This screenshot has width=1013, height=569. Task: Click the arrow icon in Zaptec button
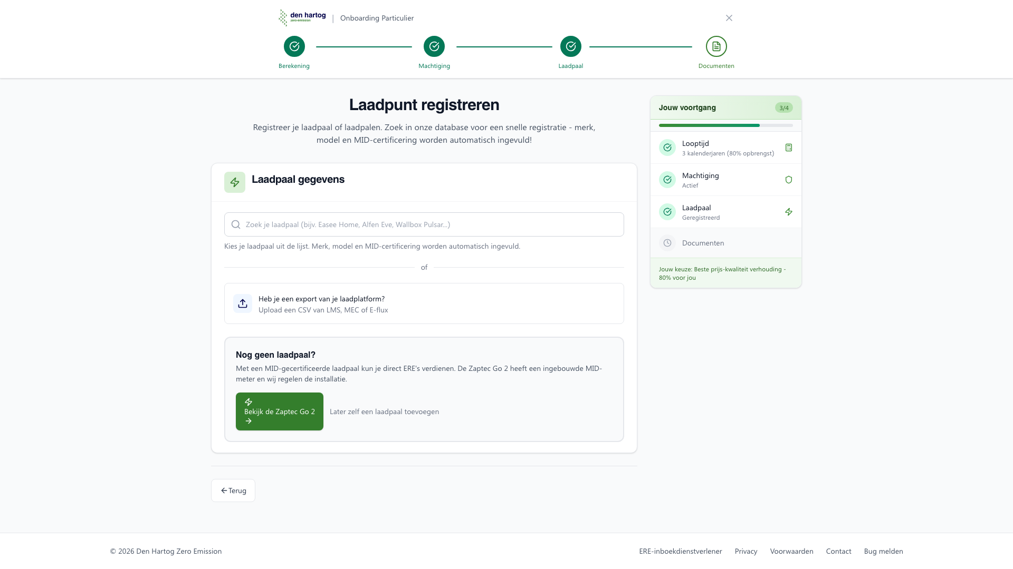click(x=249, y=421)
